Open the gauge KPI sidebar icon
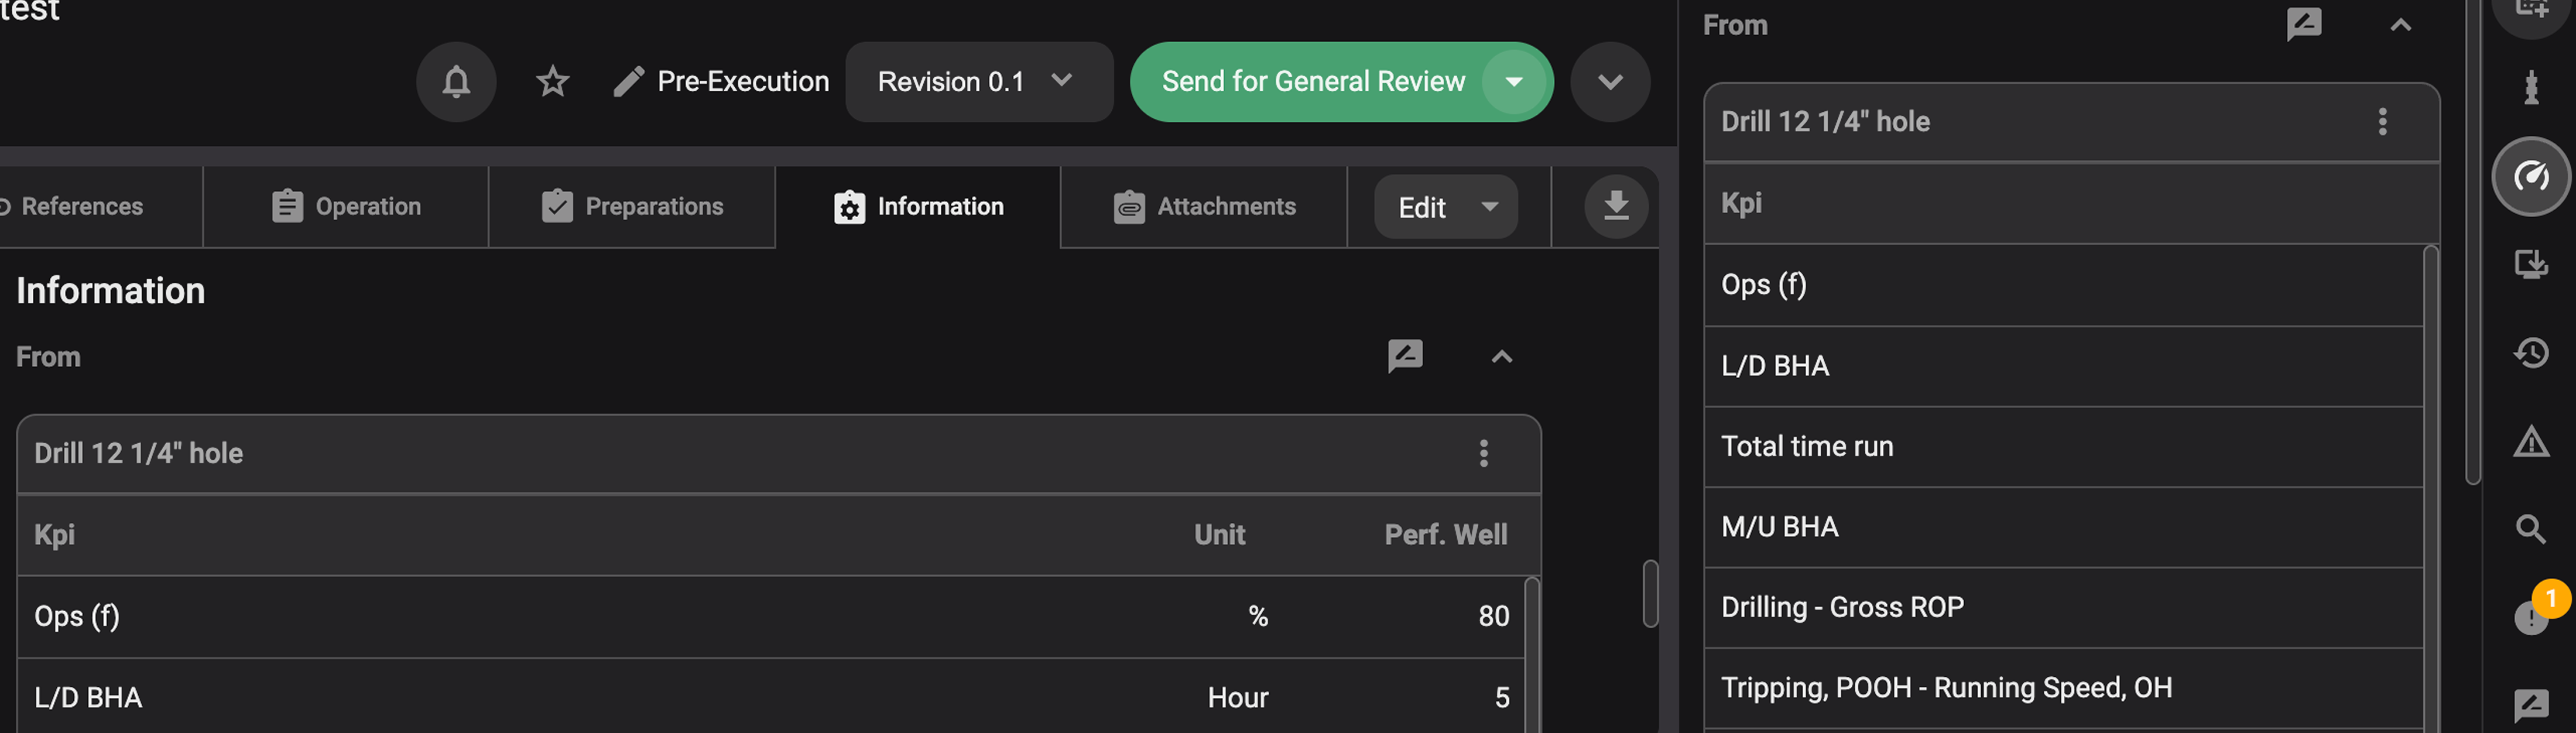 click(2530, 177)
